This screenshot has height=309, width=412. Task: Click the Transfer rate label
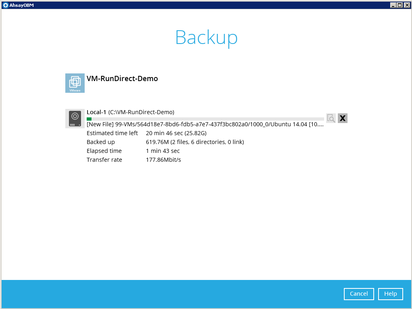tap(104, 160)
